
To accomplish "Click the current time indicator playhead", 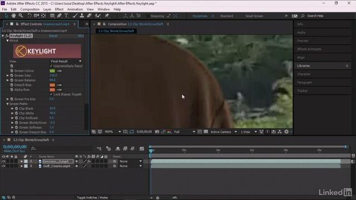I will point(151,151).
